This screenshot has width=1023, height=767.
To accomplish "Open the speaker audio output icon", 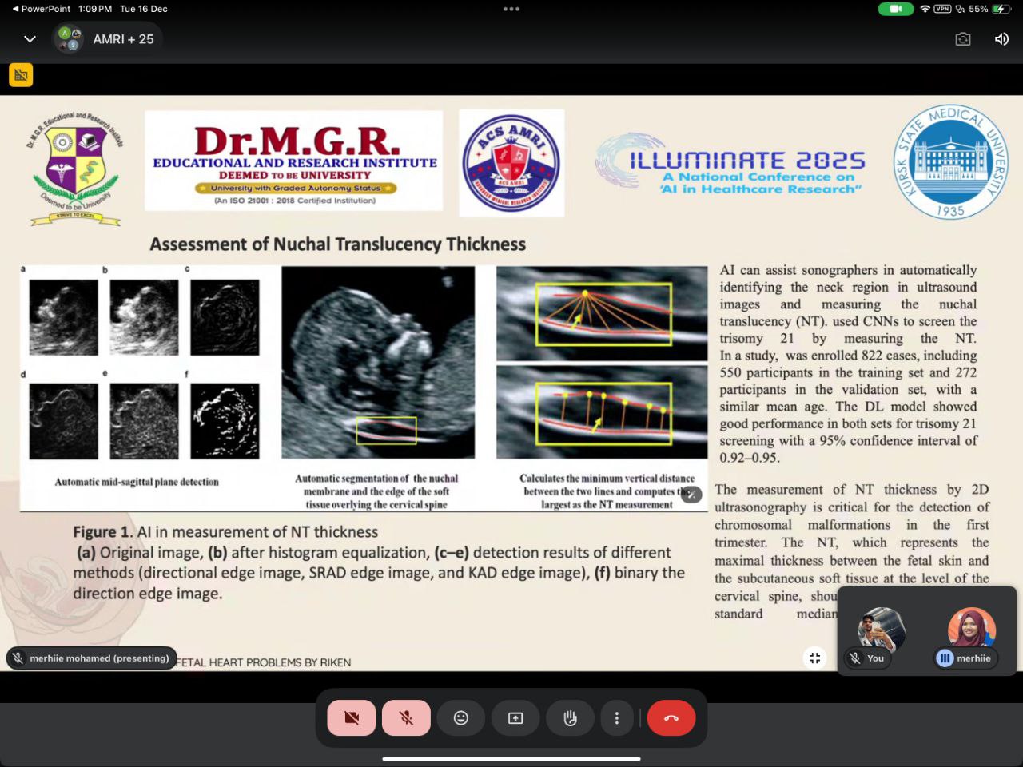I will (x=1001, y=39).
